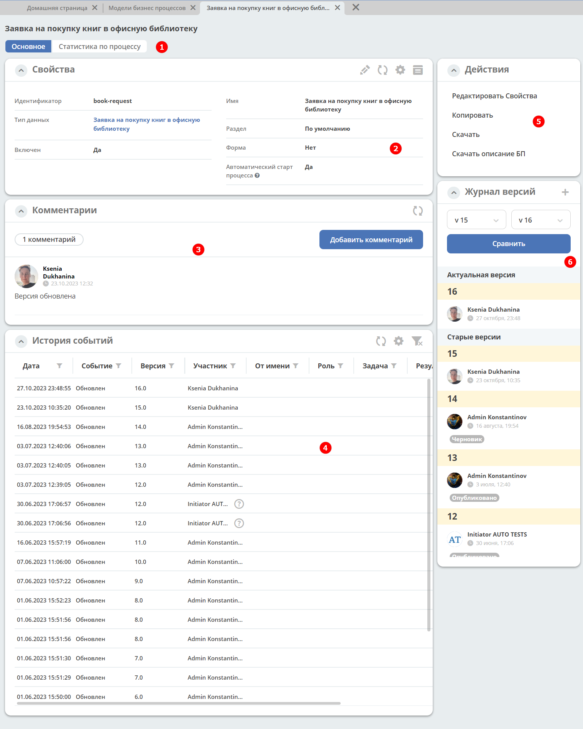Collapse the Комментарии panel
This screenshot has height=729, width=583.
pos(21,211)
